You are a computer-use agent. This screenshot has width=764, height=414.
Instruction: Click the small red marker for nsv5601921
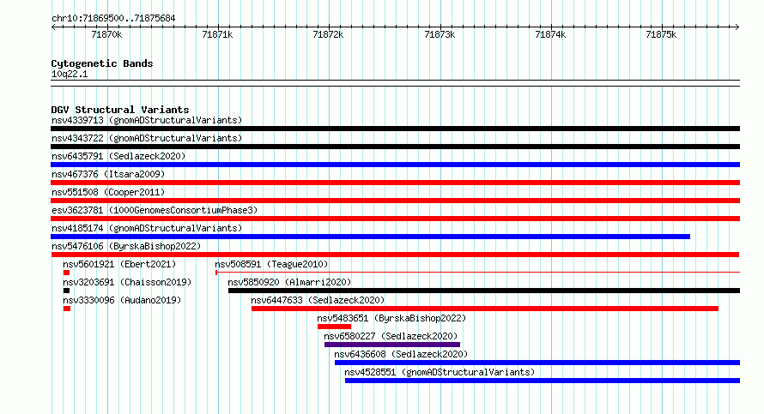(66, 273)
